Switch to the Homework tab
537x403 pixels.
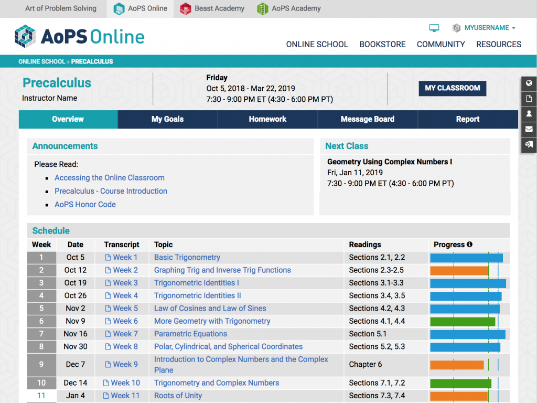tap(267, 119)
